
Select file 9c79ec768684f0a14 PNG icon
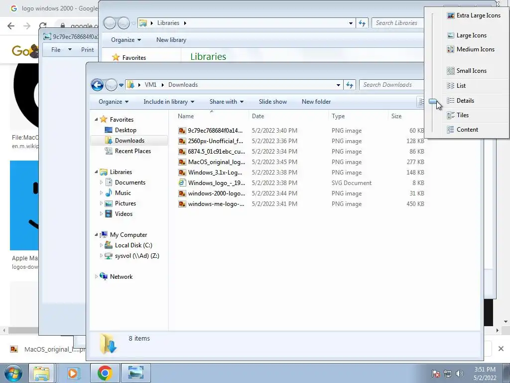182,131
